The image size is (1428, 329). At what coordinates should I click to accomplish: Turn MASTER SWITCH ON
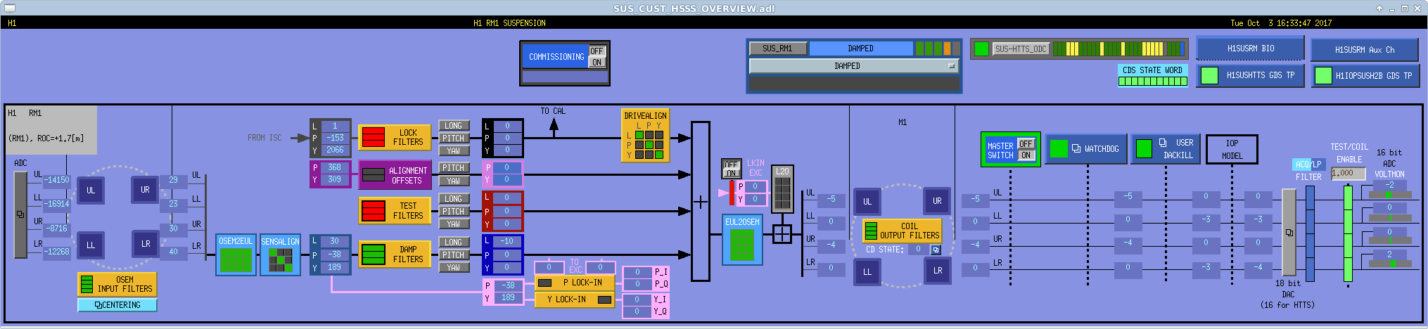(1026, 155)
